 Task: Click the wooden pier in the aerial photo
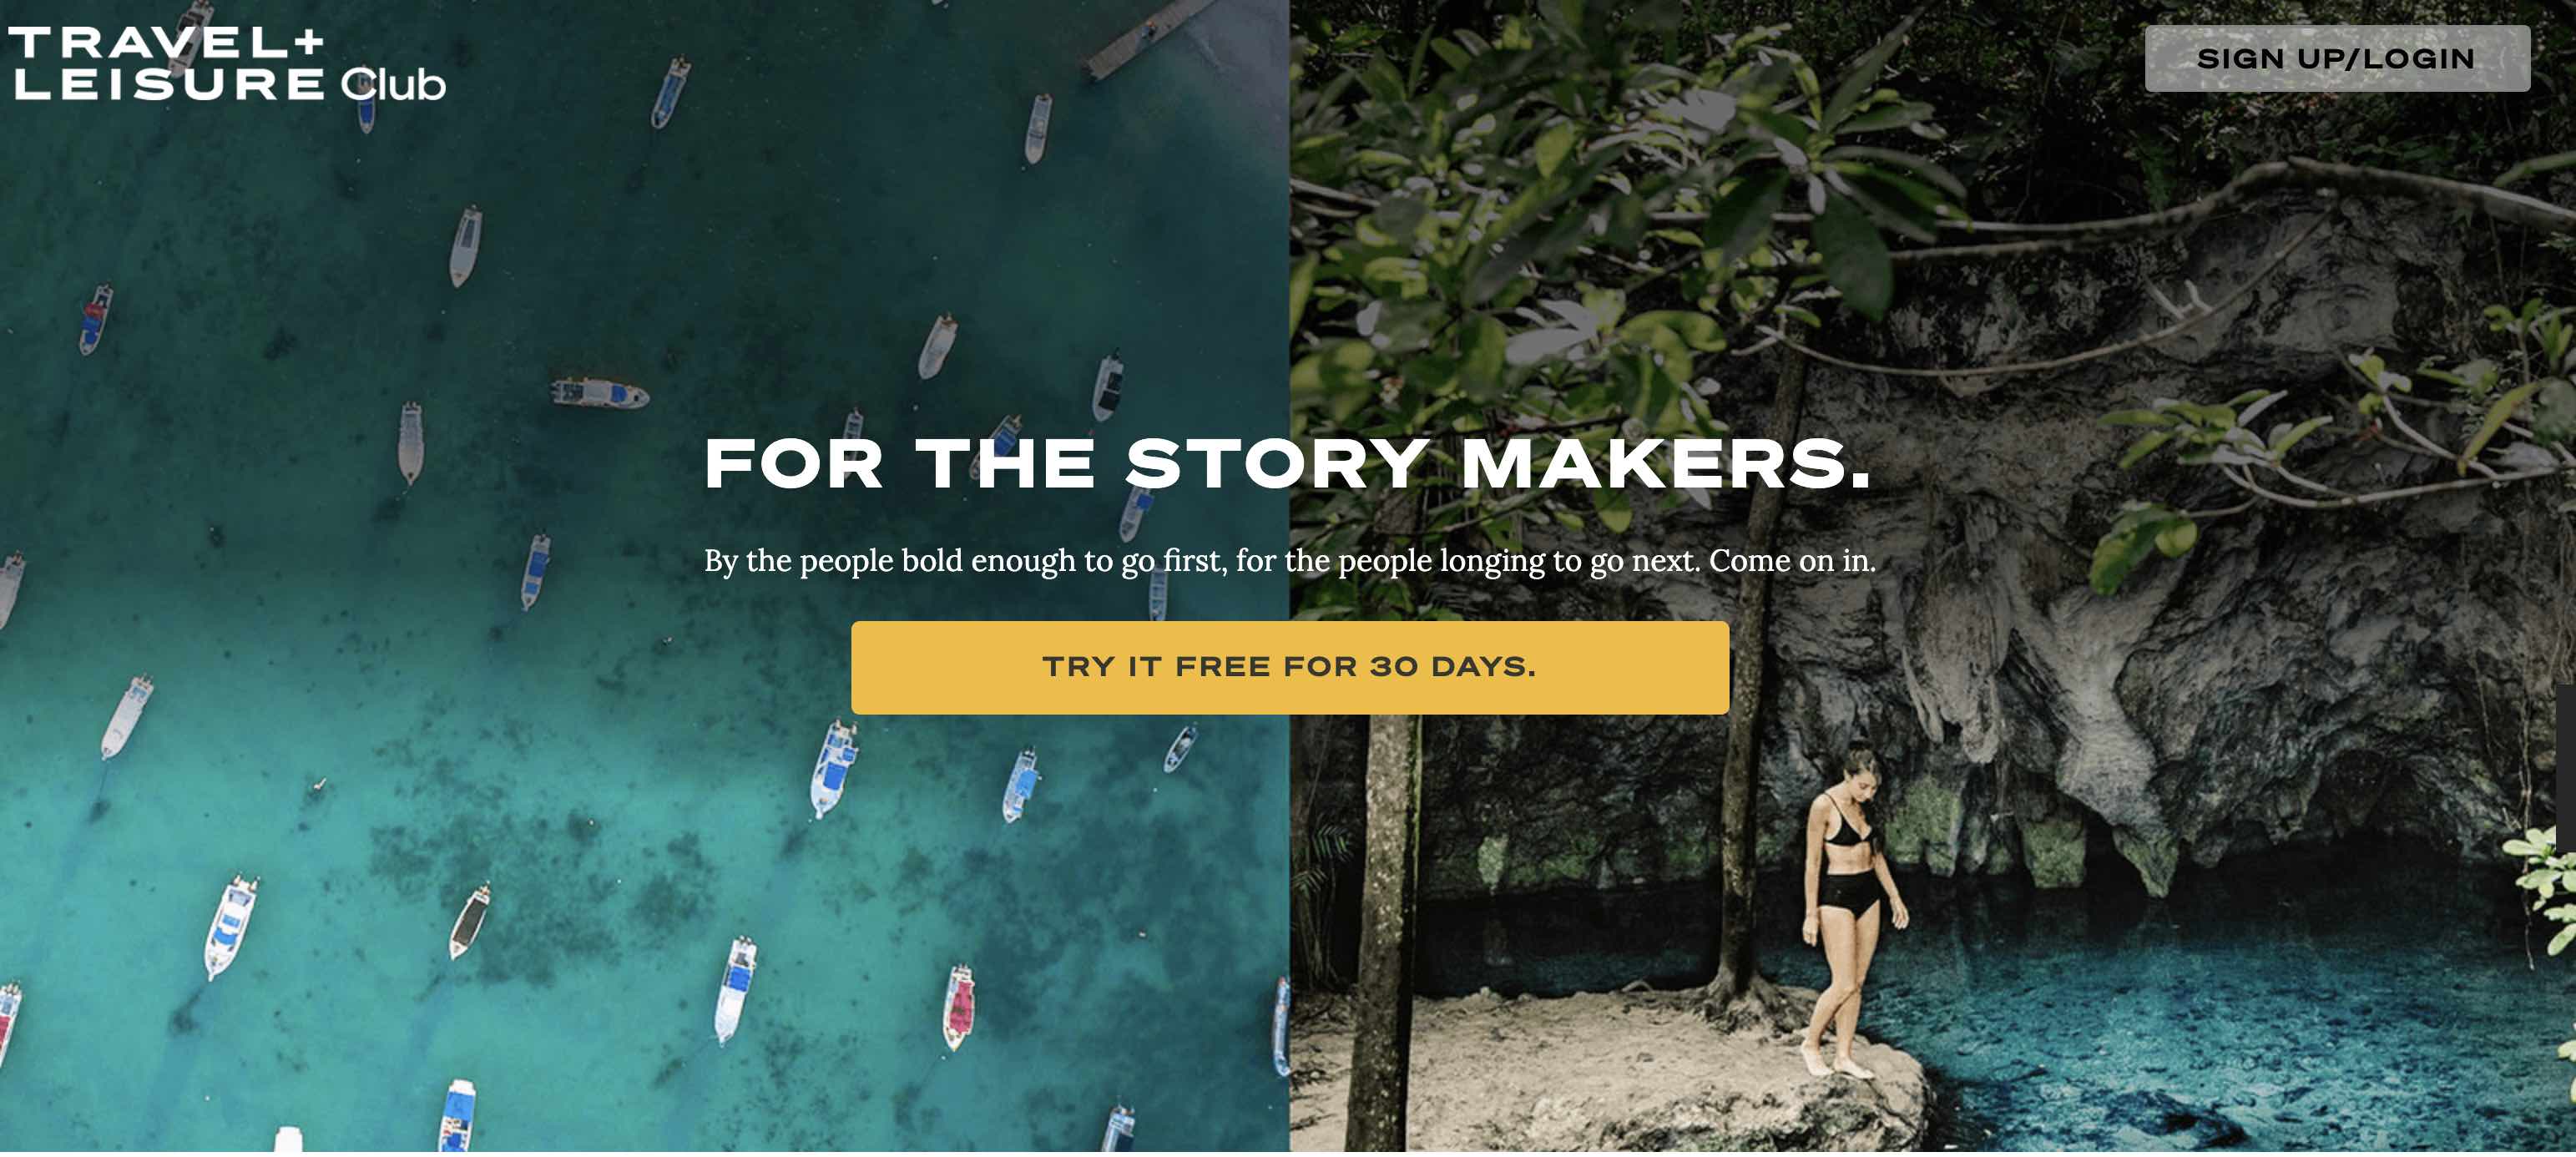[1150, 38]
